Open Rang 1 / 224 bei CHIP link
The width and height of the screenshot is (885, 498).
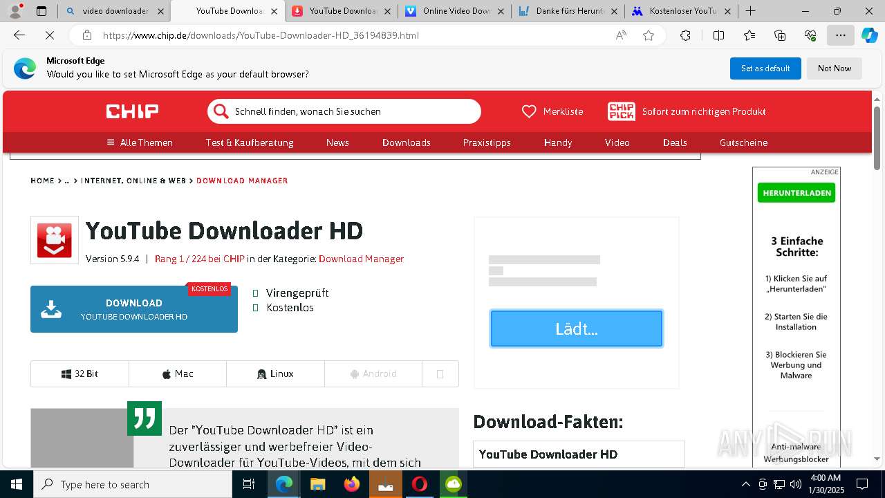click(x=199, y=259)
